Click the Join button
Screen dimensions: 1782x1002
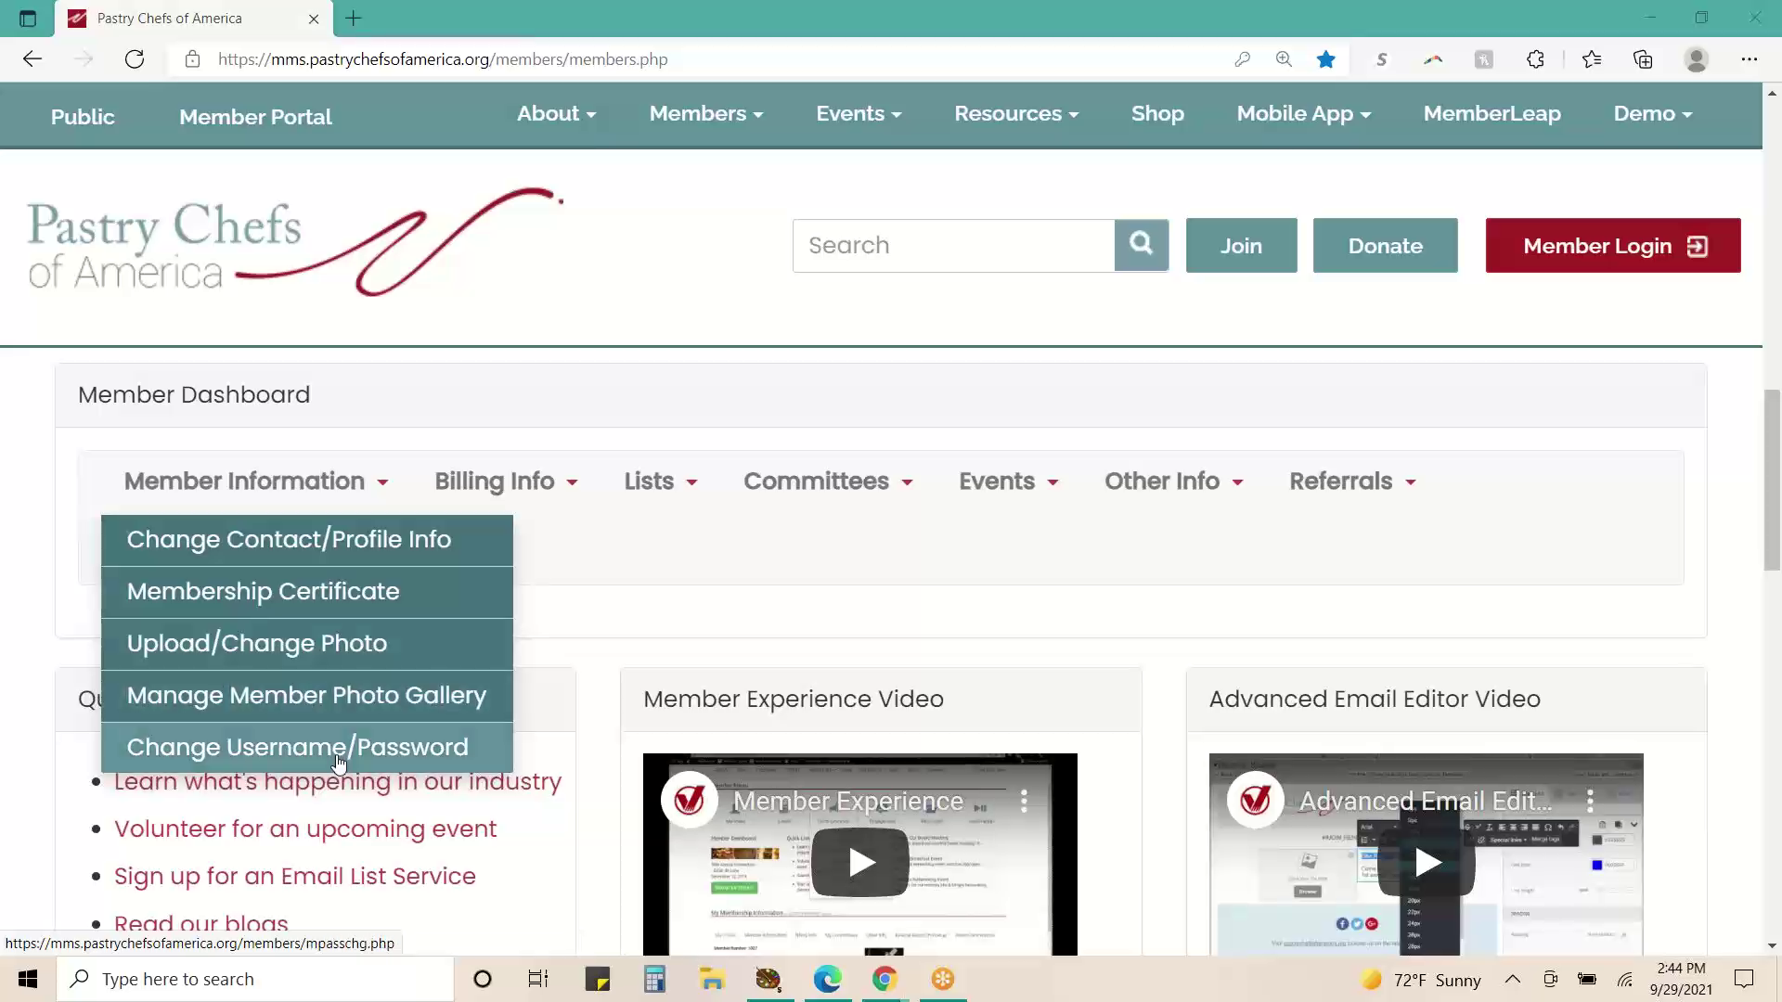1241,246
